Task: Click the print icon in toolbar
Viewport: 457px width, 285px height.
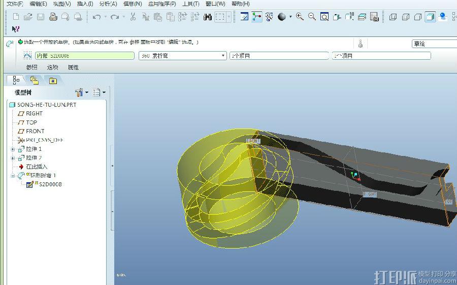Action: click(53, 17)
